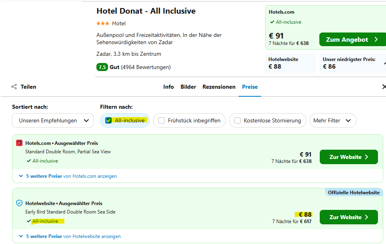Click the highlighted € 88 price
386x244 pixels.
305,214
